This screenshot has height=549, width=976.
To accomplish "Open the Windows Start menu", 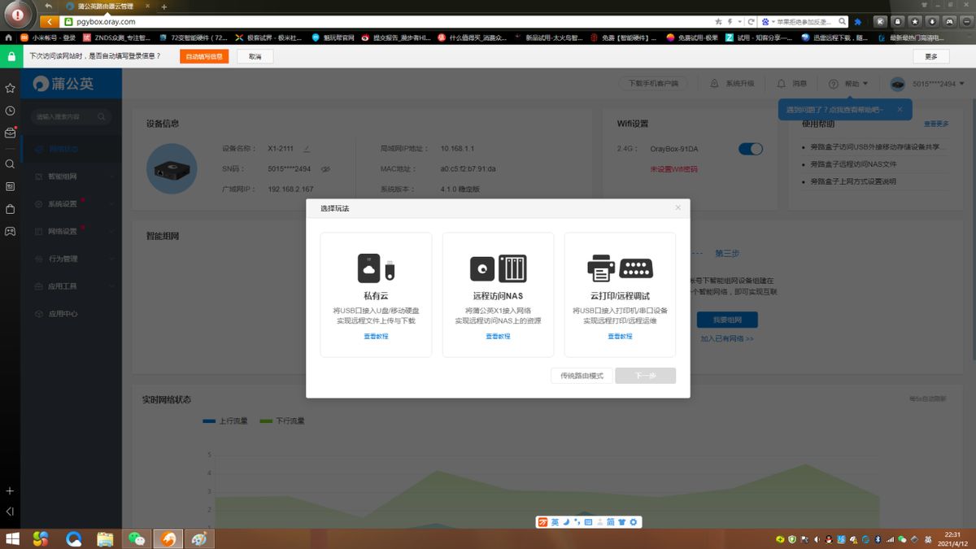I will click(11, 539).
